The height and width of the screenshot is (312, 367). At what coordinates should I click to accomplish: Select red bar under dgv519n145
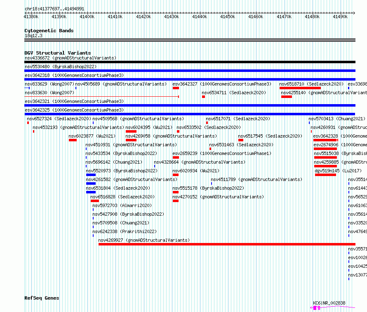pos(326,175)
